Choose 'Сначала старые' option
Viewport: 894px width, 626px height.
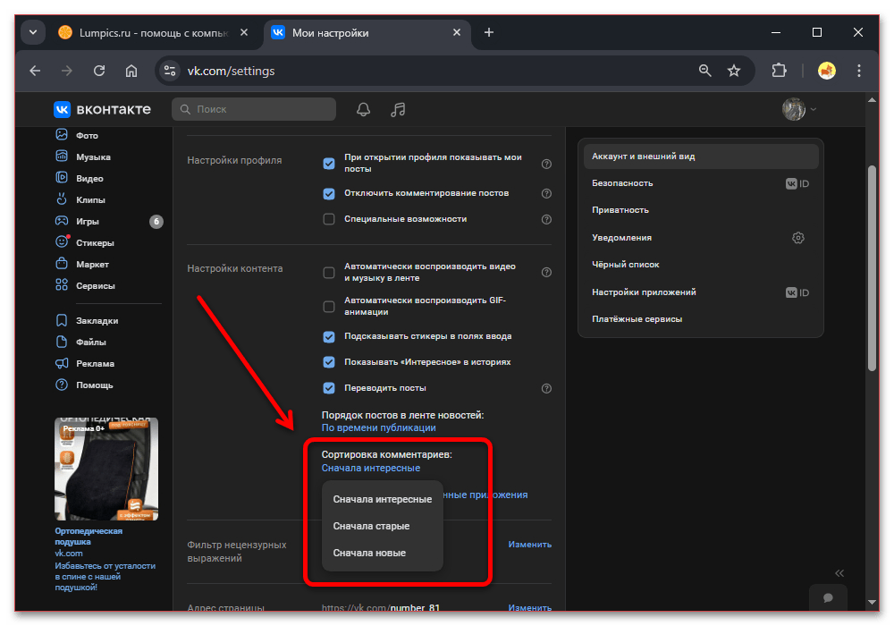pos(383,526)
